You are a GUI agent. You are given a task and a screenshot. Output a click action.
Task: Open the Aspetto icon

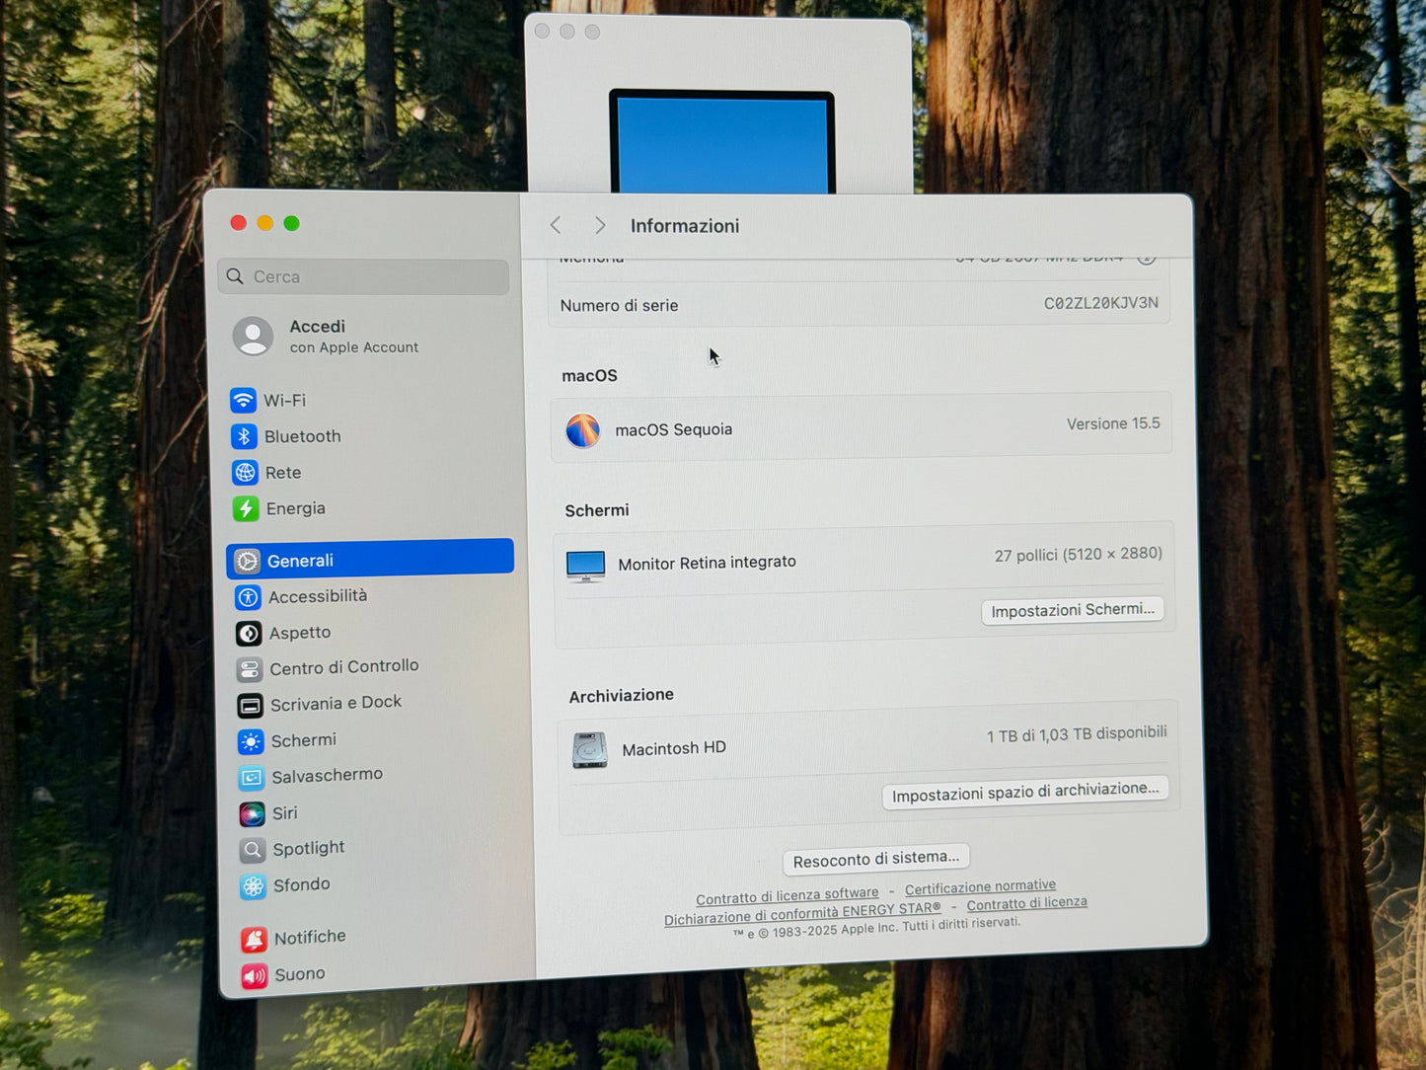tap(249, 634)
